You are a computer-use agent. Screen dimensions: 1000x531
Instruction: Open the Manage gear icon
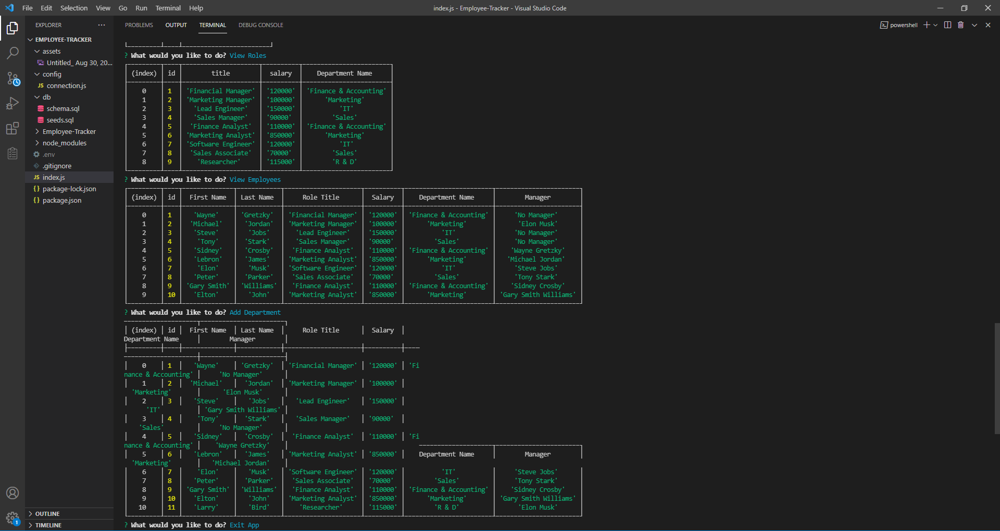point(12,518)
